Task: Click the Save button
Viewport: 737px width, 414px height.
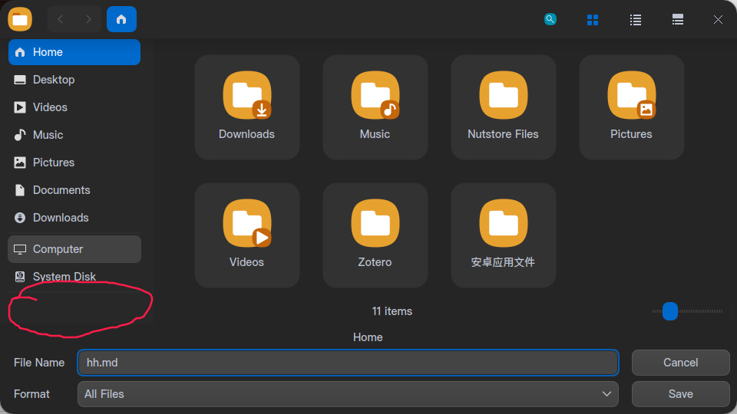Action: (681, 394)
